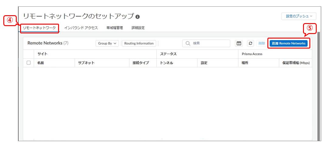Sort by the 名前 column header

coord(41,63)
